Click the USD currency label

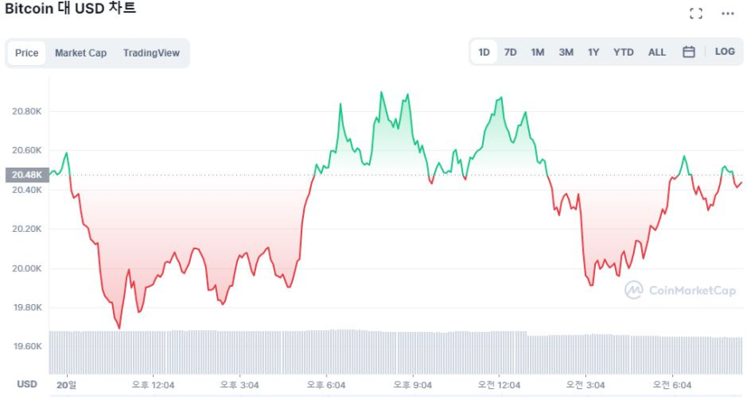coord(27,384)
